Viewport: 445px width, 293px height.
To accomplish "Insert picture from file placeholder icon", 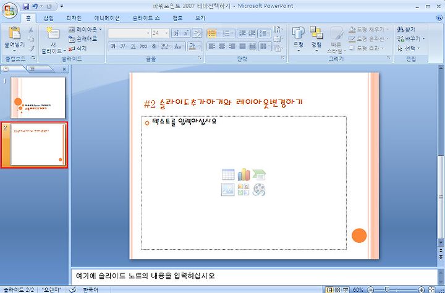I will point(228,189).
